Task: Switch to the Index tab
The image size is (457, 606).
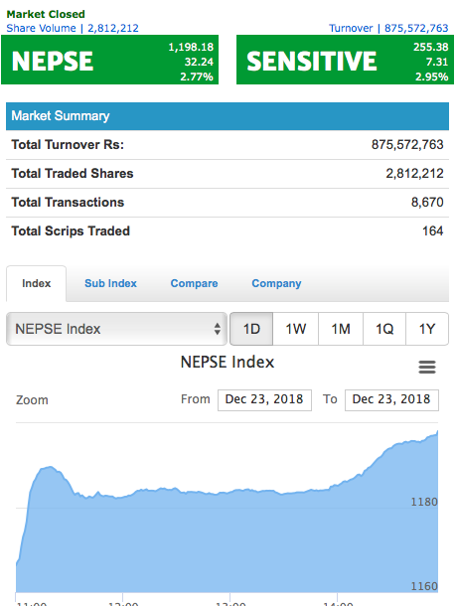Action: [x=37, y=283]
